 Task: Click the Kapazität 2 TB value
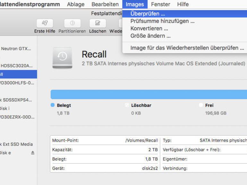[153, 150]
